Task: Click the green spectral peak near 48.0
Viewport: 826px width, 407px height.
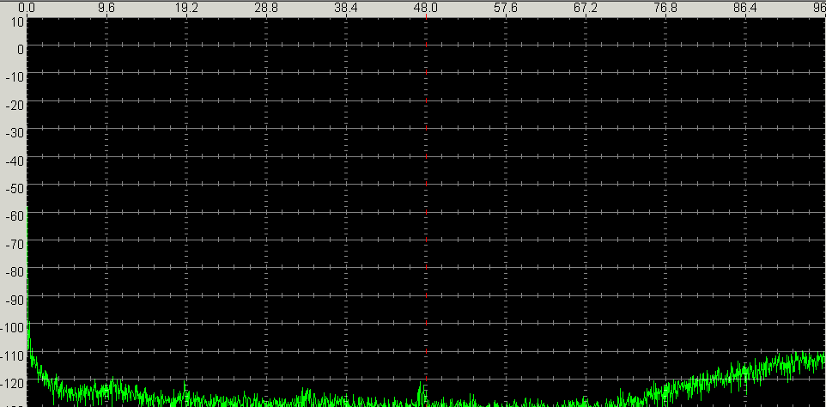Action: (x=422, y=392)
